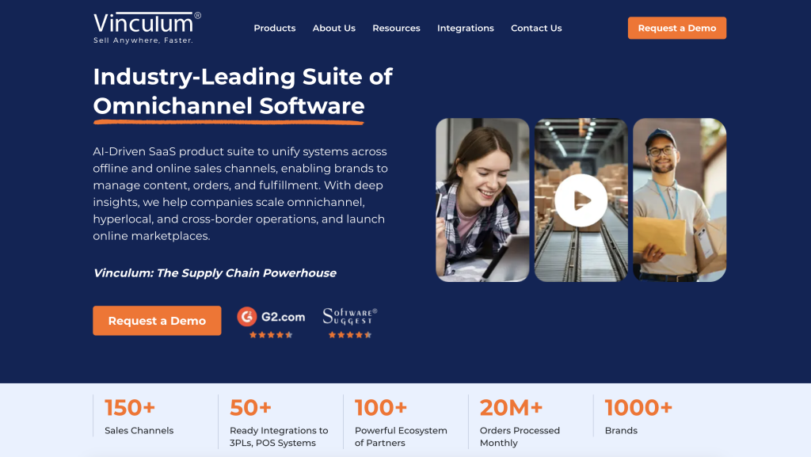Viewport: 811px width, 457px height.
Task: Open the Resources menu
Action: (396, 28)
